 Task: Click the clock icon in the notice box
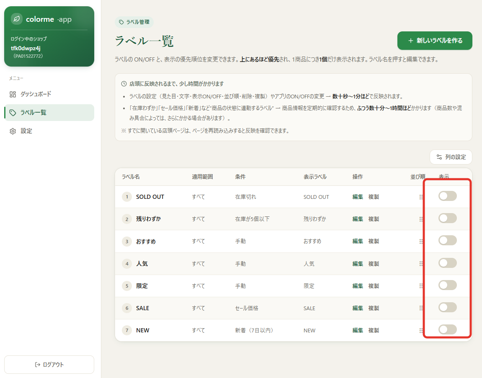[124, 84]
